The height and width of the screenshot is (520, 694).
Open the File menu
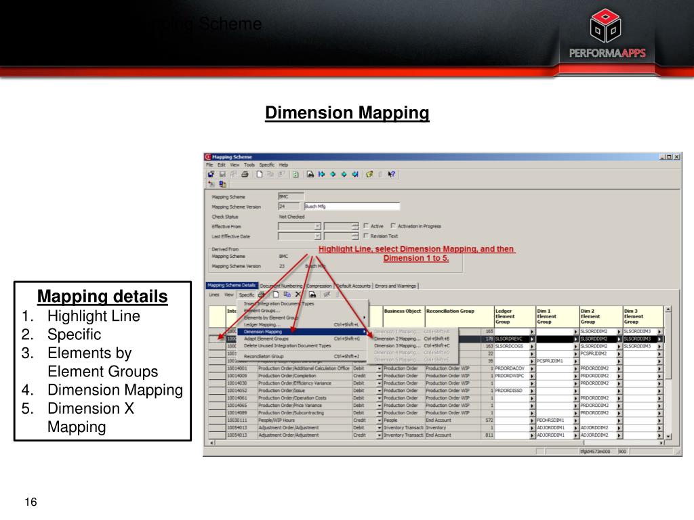click(209, 165)
